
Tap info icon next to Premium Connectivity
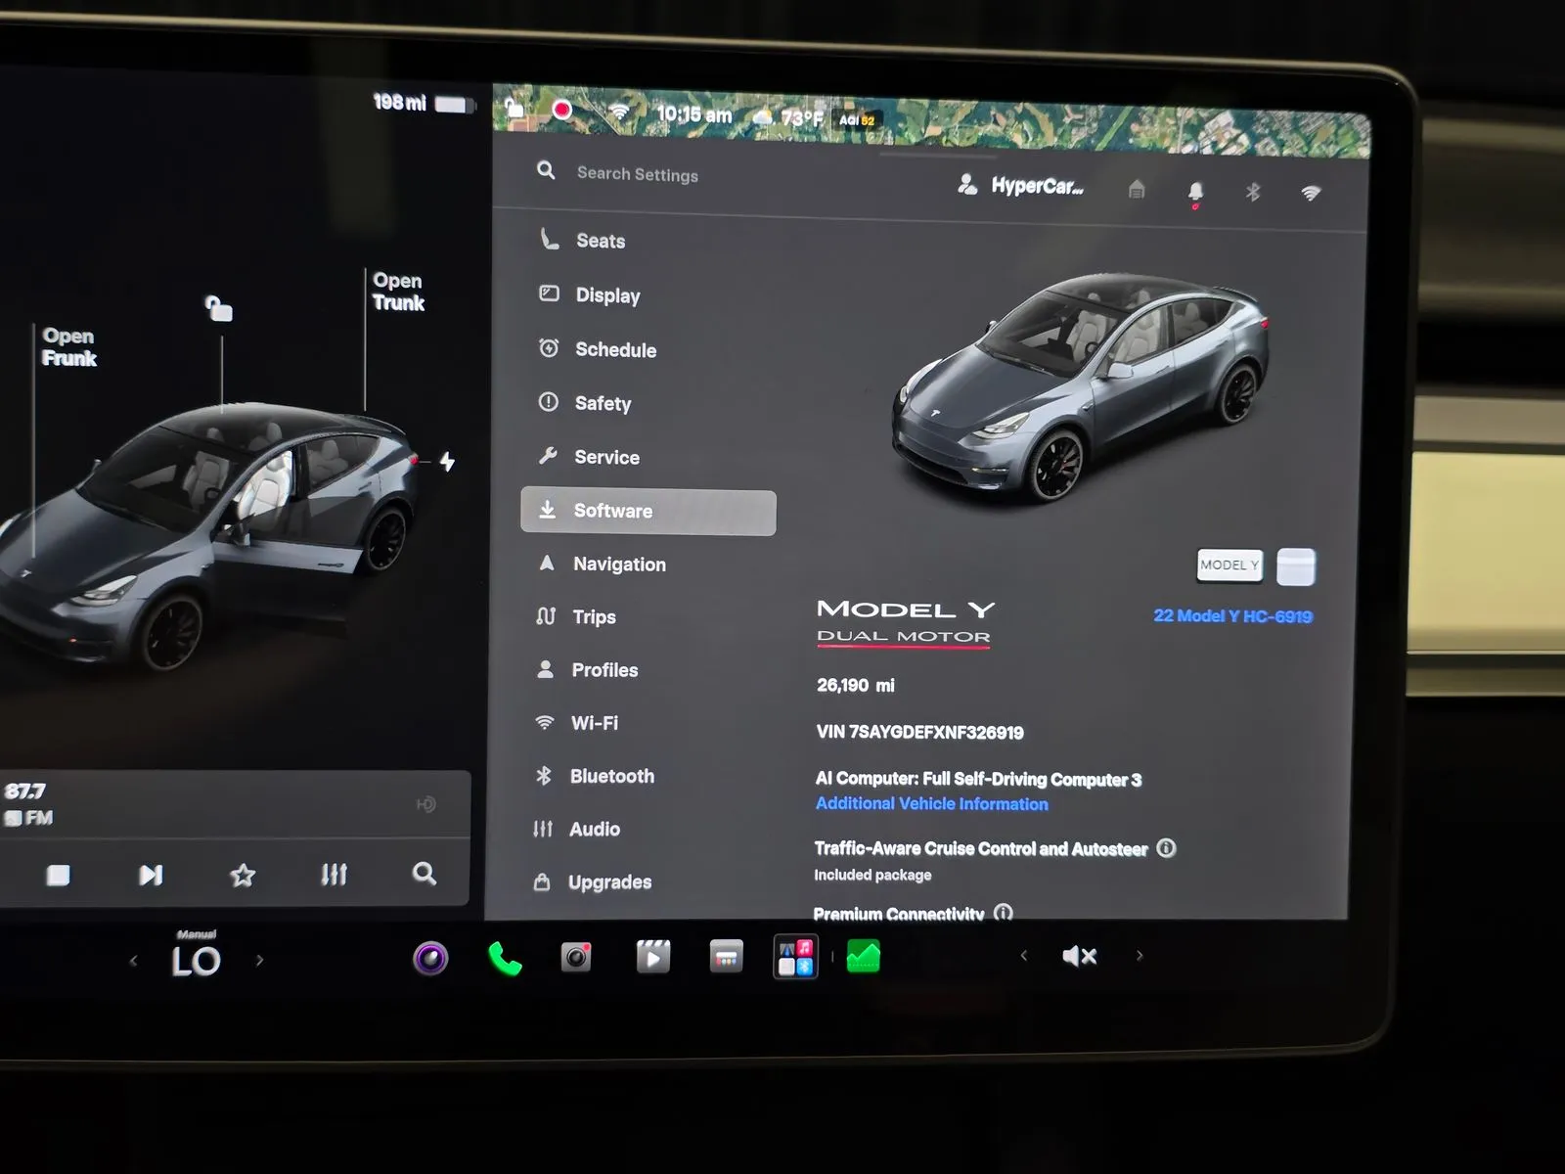coord(1004,913)
